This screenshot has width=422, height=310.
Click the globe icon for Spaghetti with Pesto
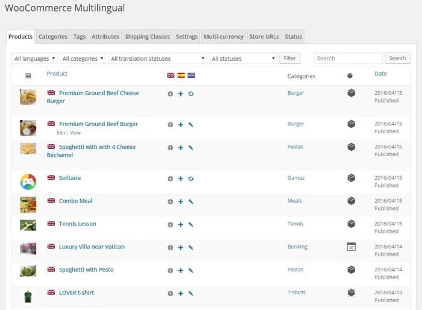171,270
